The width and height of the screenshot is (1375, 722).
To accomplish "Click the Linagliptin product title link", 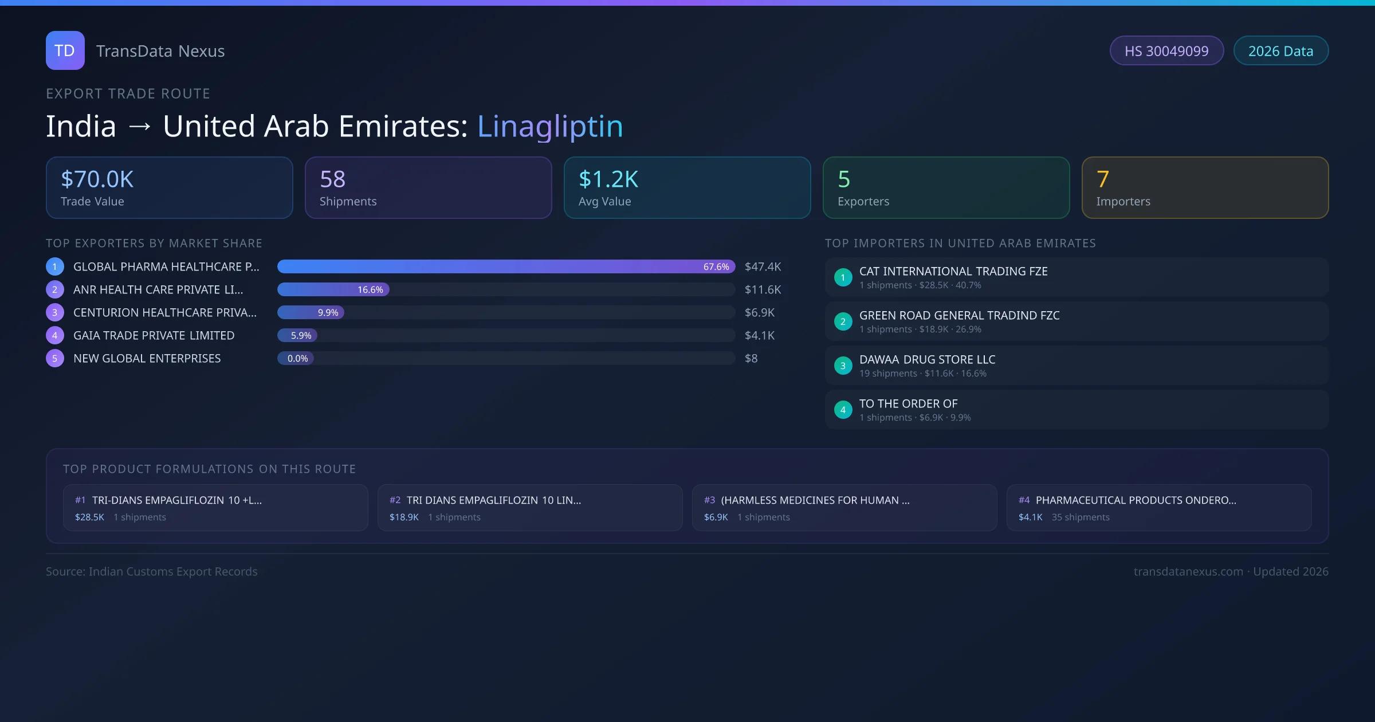I will pos(549,126).
